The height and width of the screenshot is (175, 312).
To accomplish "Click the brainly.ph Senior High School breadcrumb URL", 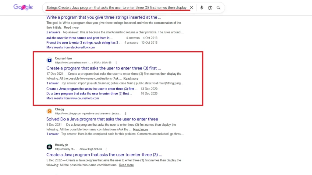I will pyautogui.click(x=78, y=149).
